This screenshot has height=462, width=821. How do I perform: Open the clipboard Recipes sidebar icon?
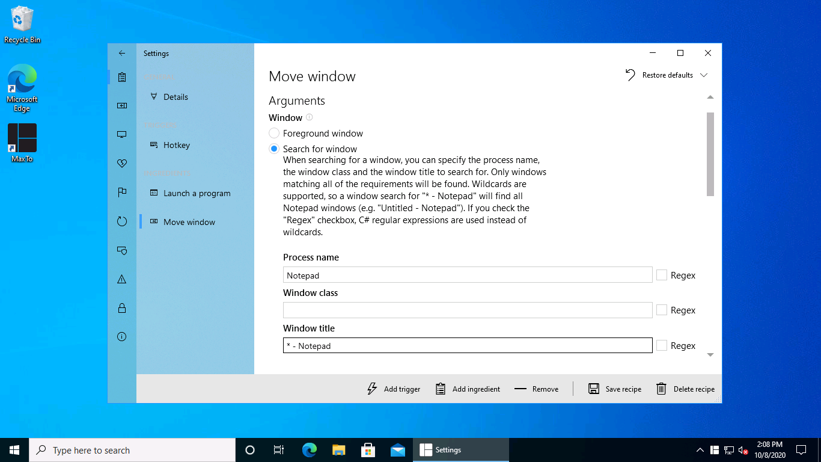tap(122, 77)
